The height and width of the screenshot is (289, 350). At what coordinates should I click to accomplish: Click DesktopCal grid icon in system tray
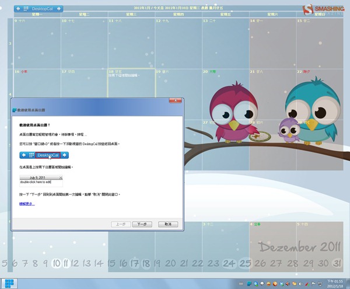(249, 284)
